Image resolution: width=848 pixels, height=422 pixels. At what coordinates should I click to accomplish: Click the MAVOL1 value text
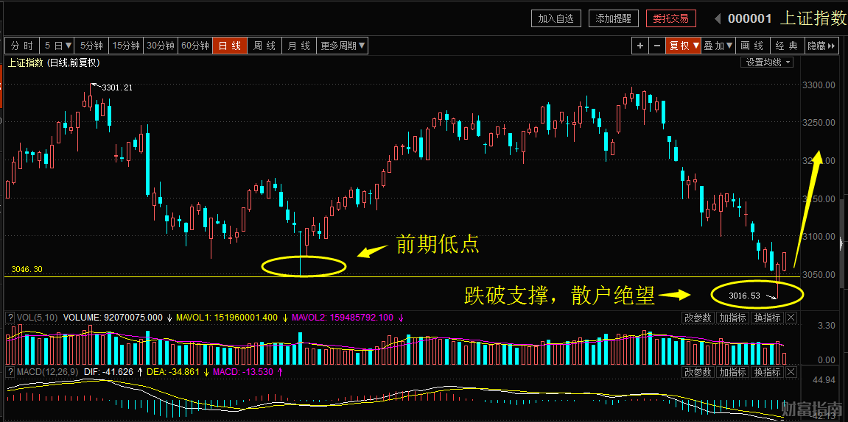click(228, 318)
